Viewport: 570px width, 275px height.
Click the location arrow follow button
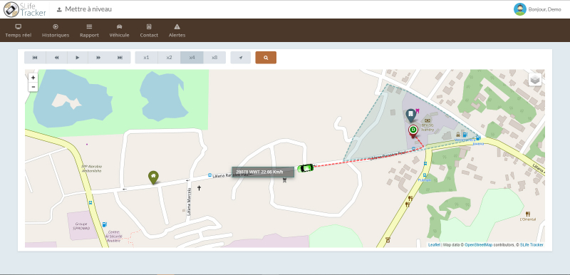point(240,58)
